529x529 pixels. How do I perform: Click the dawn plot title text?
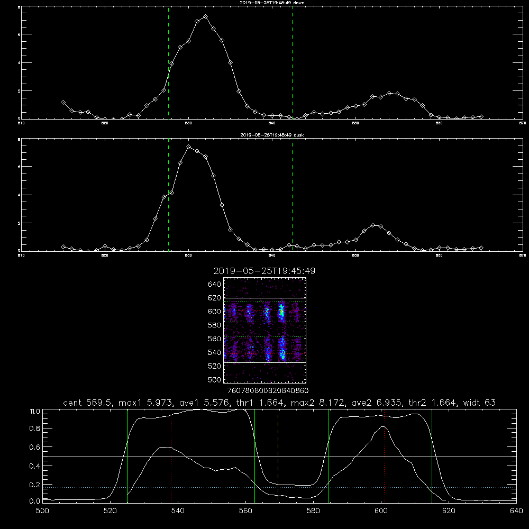coord(272,3)
